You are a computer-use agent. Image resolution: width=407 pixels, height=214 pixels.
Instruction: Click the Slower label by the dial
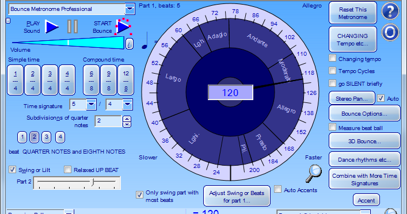pos(148,158)
